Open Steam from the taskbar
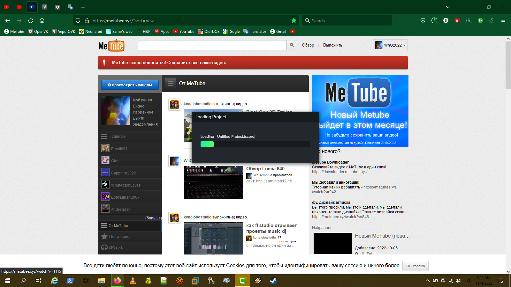The height and width of the screenshot is (287, 511). tap(273, 281)
